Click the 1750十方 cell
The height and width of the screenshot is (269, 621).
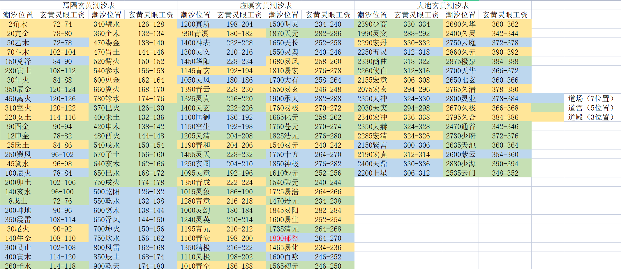(x=284, y=154)
